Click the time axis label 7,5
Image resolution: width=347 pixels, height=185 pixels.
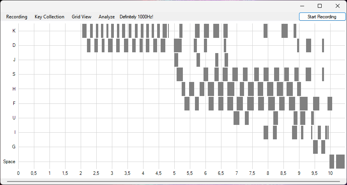[252, 173]
